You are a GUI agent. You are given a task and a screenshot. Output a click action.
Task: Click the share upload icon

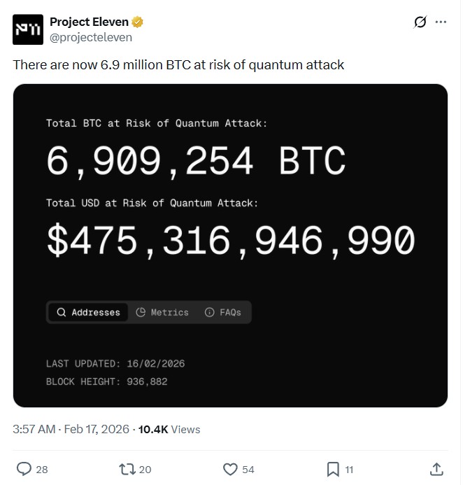click(436, 469)
